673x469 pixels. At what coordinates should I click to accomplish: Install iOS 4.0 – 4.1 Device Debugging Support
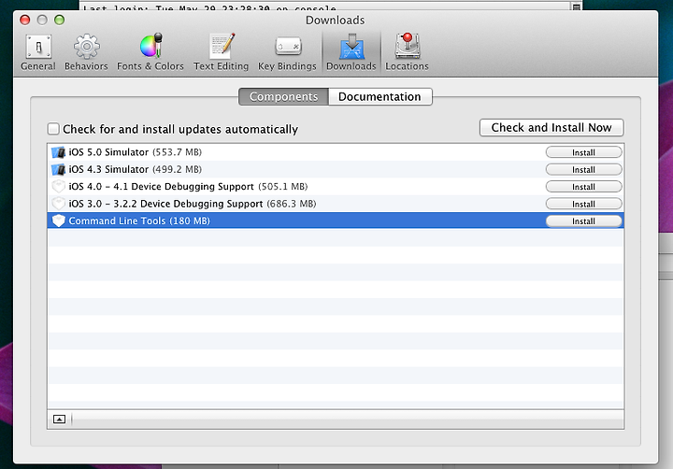point(583,187)
